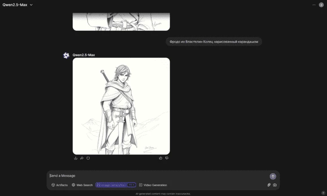Image resolution: width=327 pixels, height=196 pixels.
Task: Open the user profile avatar
Action: coord(321,5)
